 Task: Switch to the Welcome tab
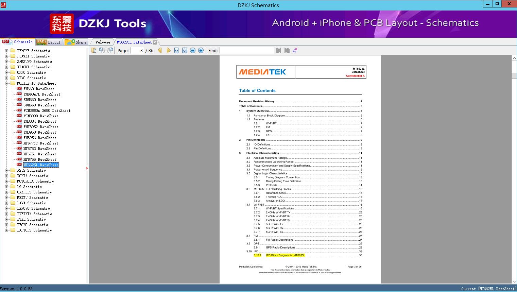coord(103,42)
